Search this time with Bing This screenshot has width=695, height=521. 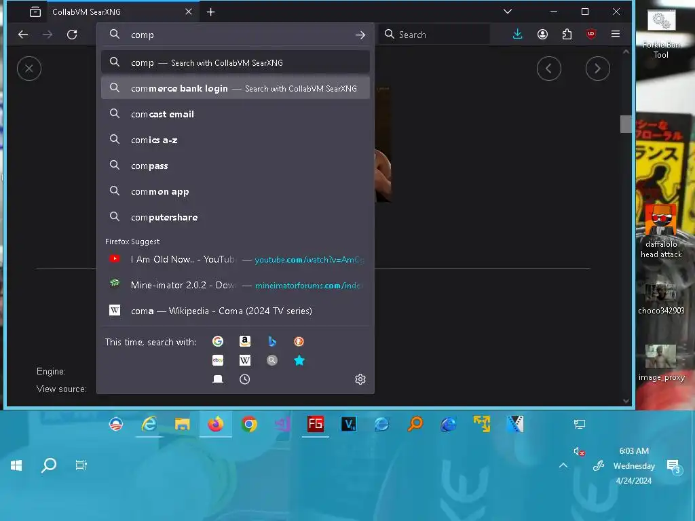[x=272, y=341]
